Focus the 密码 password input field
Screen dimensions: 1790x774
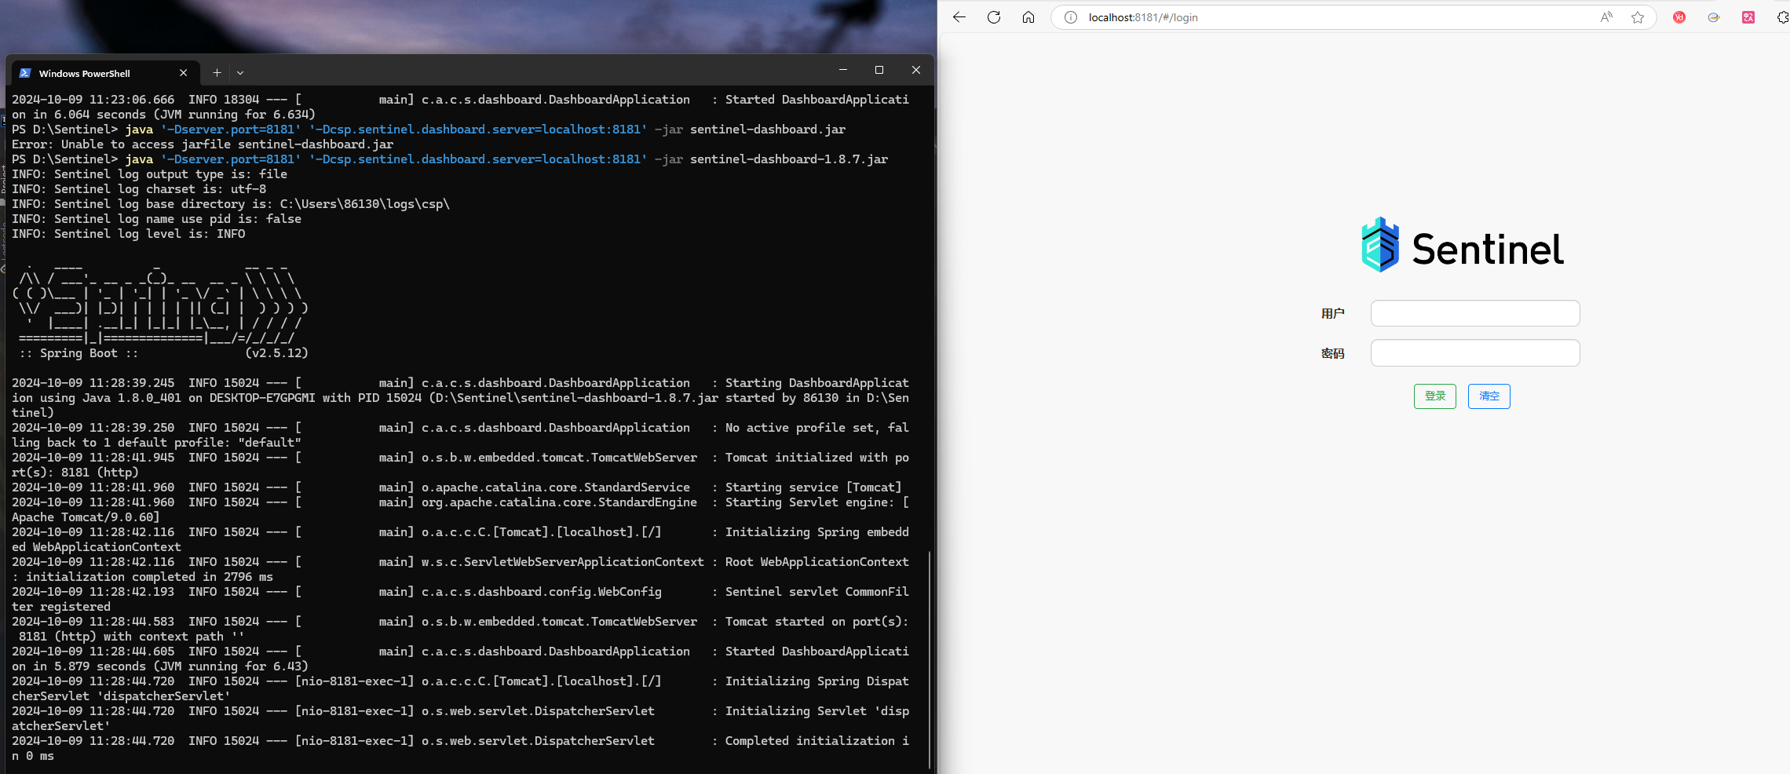tap(1475, 353)
